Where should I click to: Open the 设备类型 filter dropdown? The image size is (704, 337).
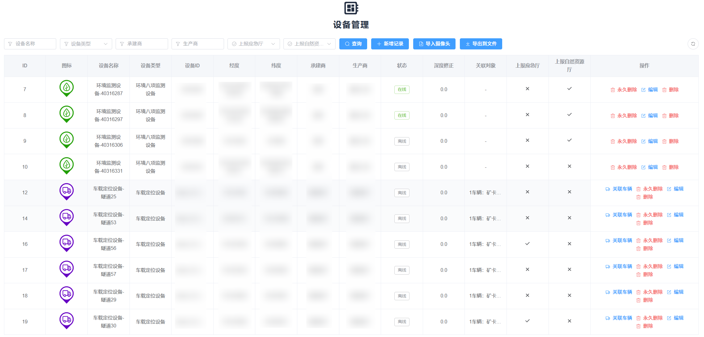[x=86, y=44]
